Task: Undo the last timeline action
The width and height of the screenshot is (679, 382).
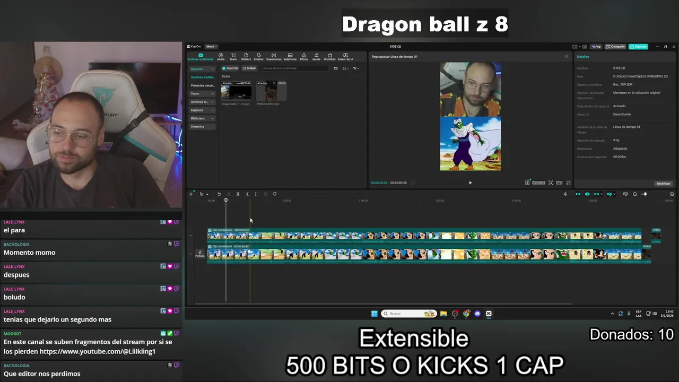Action: click(219, 194)
